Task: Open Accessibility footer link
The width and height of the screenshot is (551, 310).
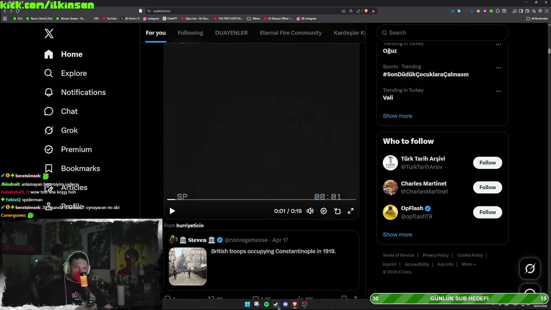Action: 417,264
